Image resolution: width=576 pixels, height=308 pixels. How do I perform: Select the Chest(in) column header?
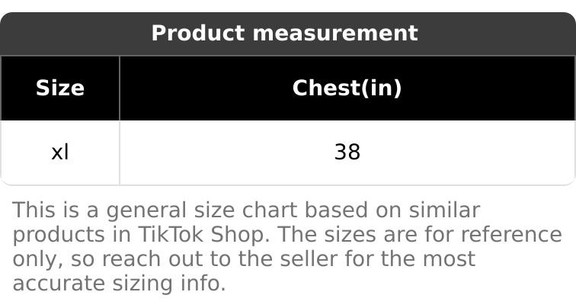pos(347,88)
